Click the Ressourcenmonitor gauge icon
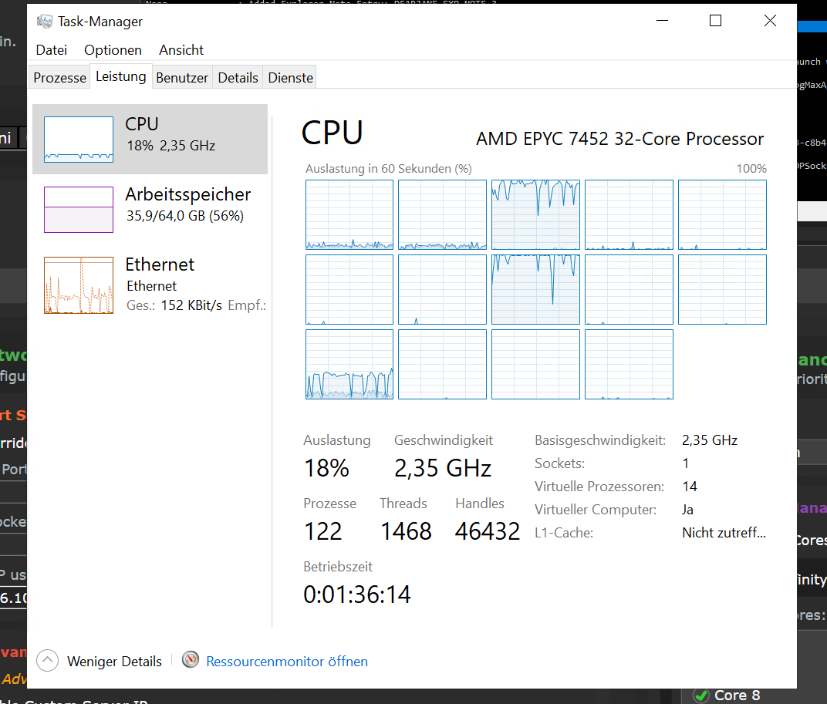The image size is (827, 704). (x=191, y=660)
